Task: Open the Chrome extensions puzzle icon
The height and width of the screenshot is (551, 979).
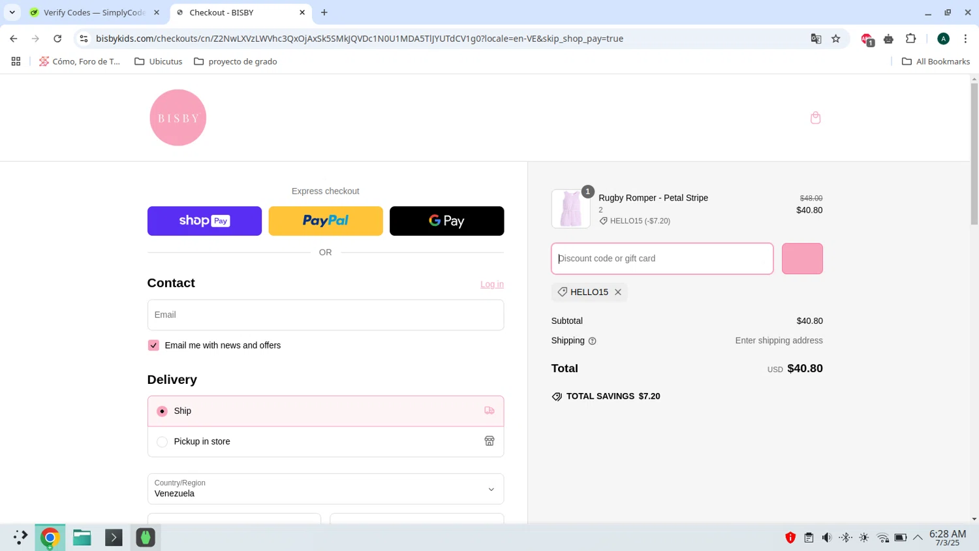Action: click(911, 39)
